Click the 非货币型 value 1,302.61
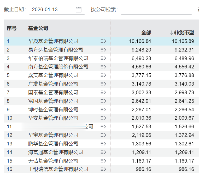The image size is (199, 173). coord(184,144)
